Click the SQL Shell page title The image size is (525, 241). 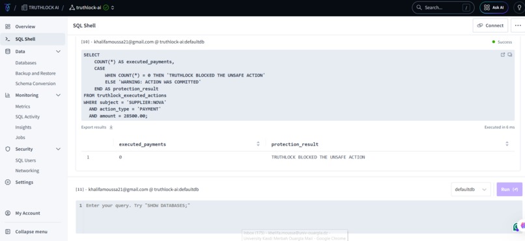(x=85, y=26)
